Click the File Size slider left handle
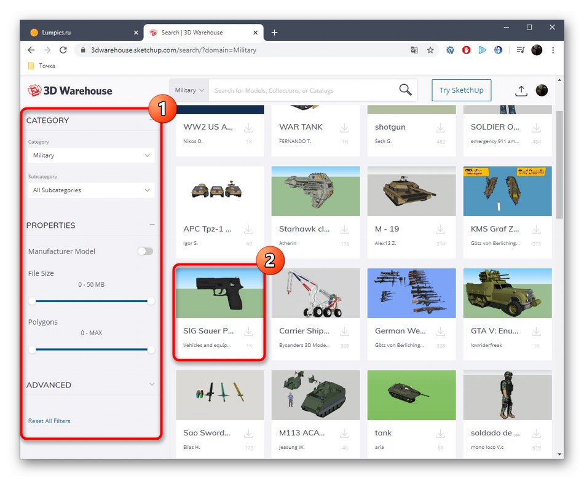This screenshot has height=479, width=584. point(32,301)
